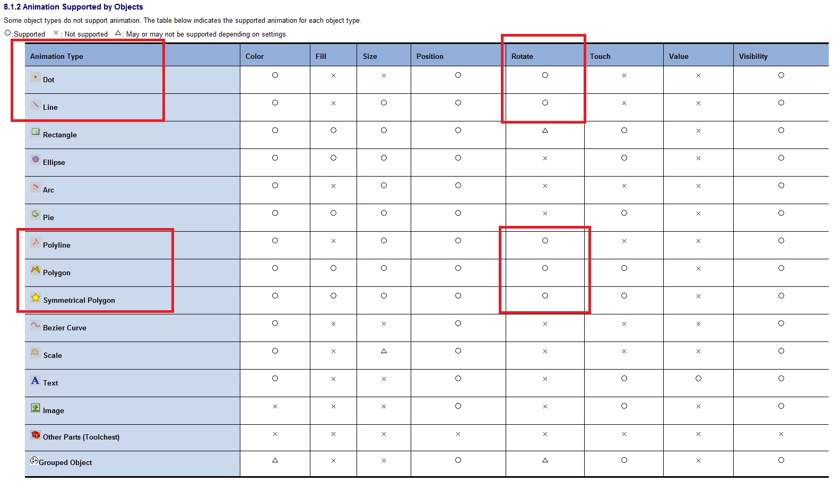Click the 'Dot' row label

(x=48, y=80)
